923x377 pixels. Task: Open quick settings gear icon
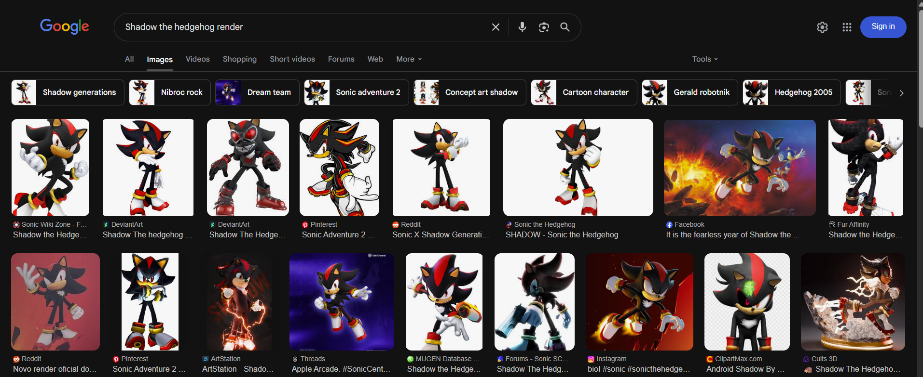[822, 27]
